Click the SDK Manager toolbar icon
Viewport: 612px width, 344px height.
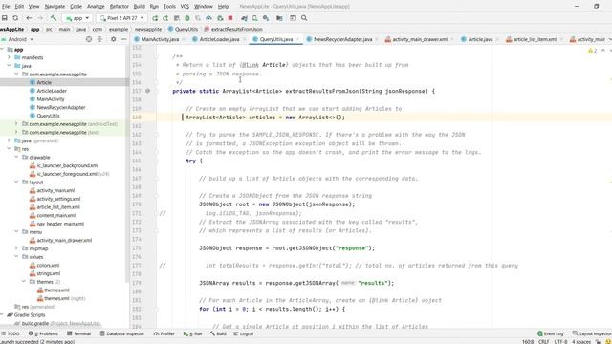[x=266, y=18]
